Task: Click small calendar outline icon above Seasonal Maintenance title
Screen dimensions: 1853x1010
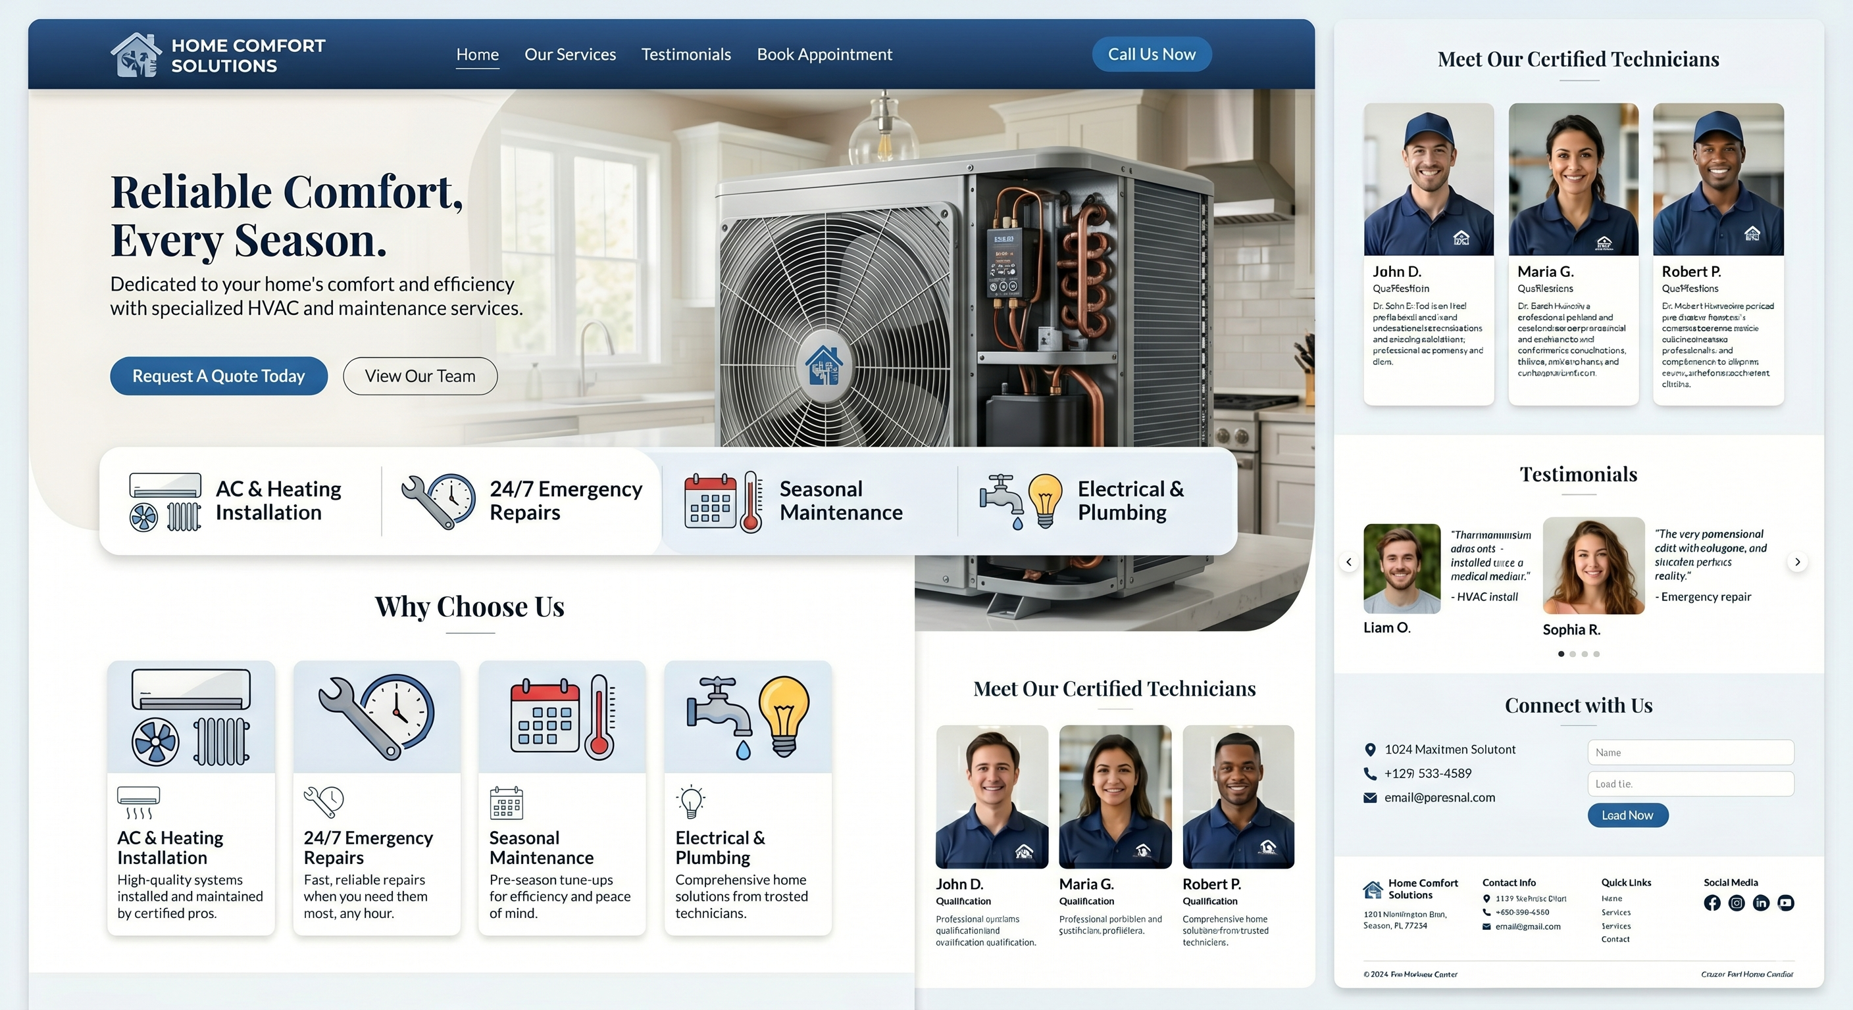Action: [x=507, y=803]
